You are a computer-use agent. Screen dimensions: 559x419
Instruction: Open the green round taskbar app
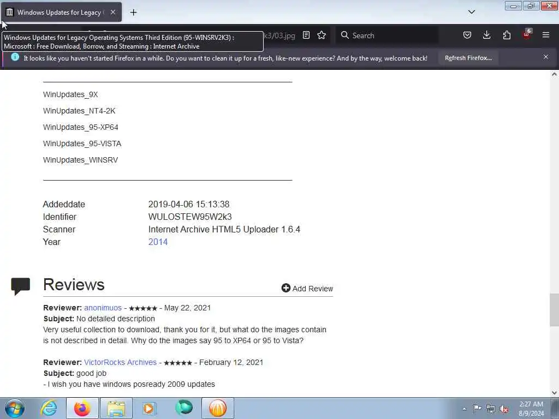(184, 408)
